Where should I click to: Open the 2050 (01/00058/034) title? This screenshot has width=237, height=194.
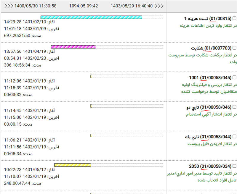pyautogui.click(x=210, y=166)
